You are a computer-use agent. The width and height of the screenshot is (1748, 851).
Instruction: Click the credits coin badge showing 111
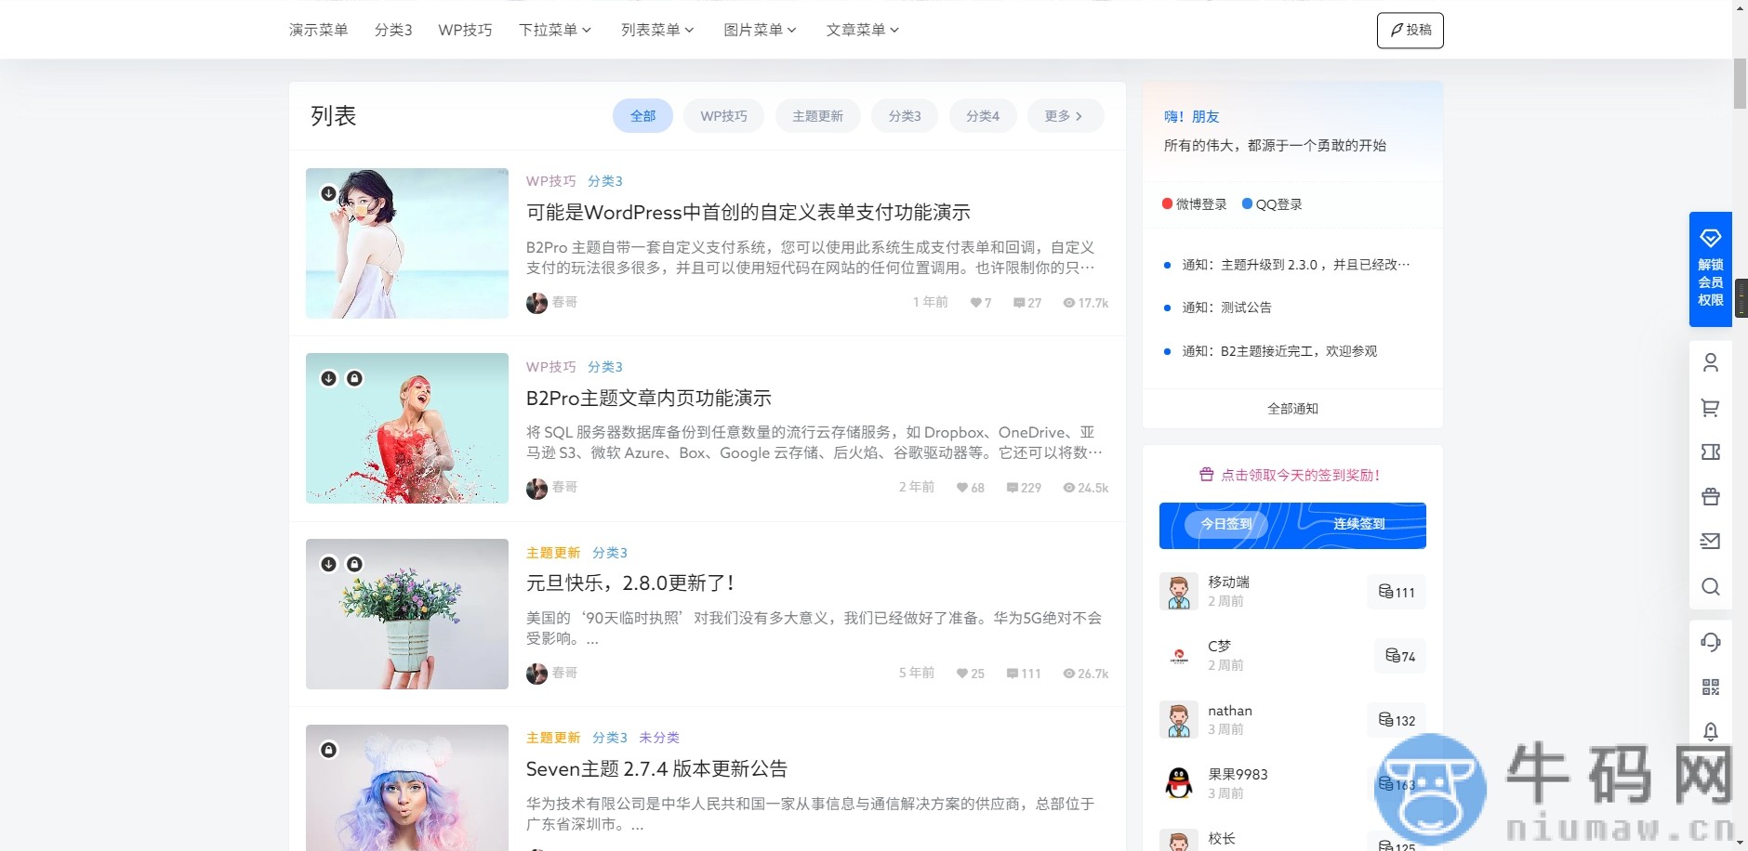(x=1396, y=592)
